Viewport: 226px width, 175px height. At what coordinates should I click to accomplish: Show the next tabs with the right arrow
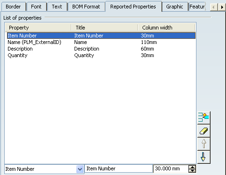[222, 7]
